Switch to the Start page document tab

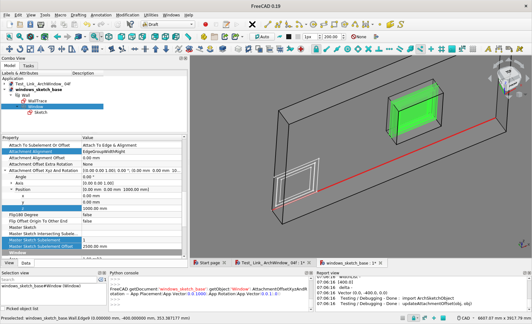(210, 263)
